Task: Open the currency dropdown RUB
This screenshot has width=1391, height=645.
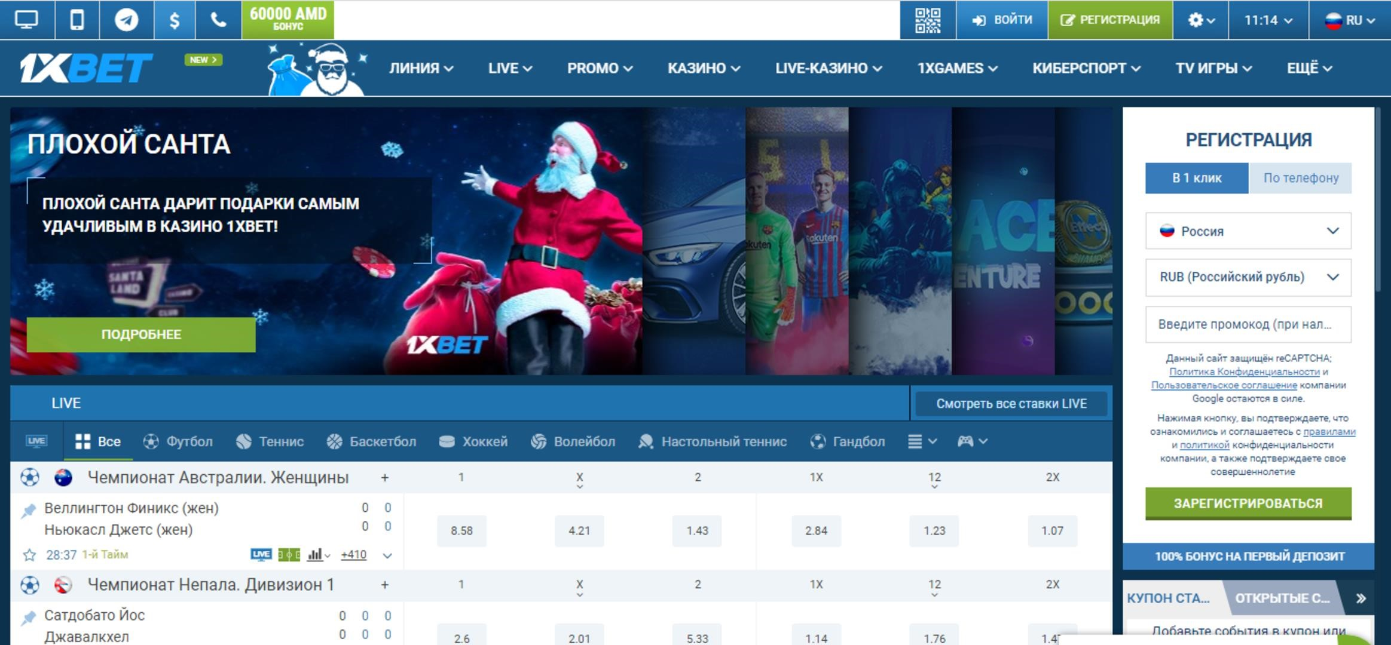Action: (1248, 277)
